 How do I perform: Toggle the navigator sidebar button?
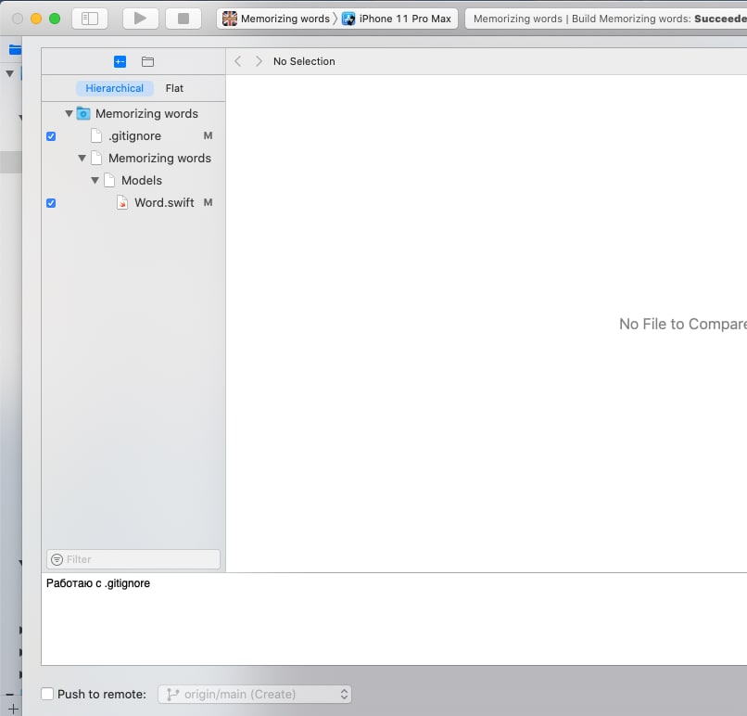click(x=90, y=19)
